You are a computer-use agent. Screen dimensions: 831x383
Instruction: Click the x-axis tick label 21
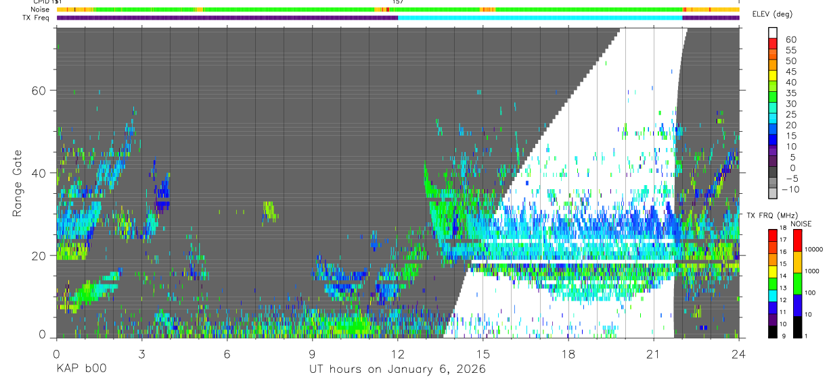click(654, 353)
